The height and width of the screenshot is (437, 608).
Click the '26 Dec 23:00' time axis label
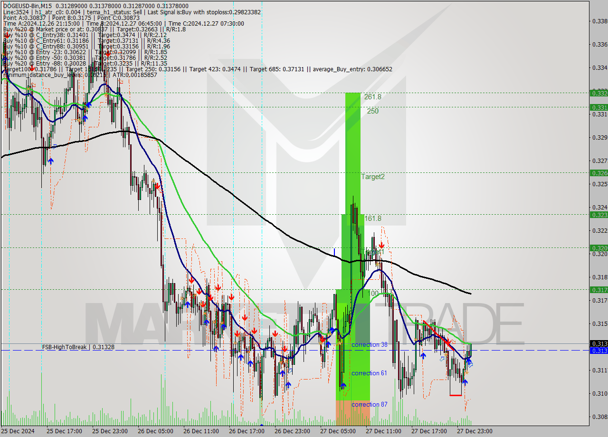[x=292, y=431]
